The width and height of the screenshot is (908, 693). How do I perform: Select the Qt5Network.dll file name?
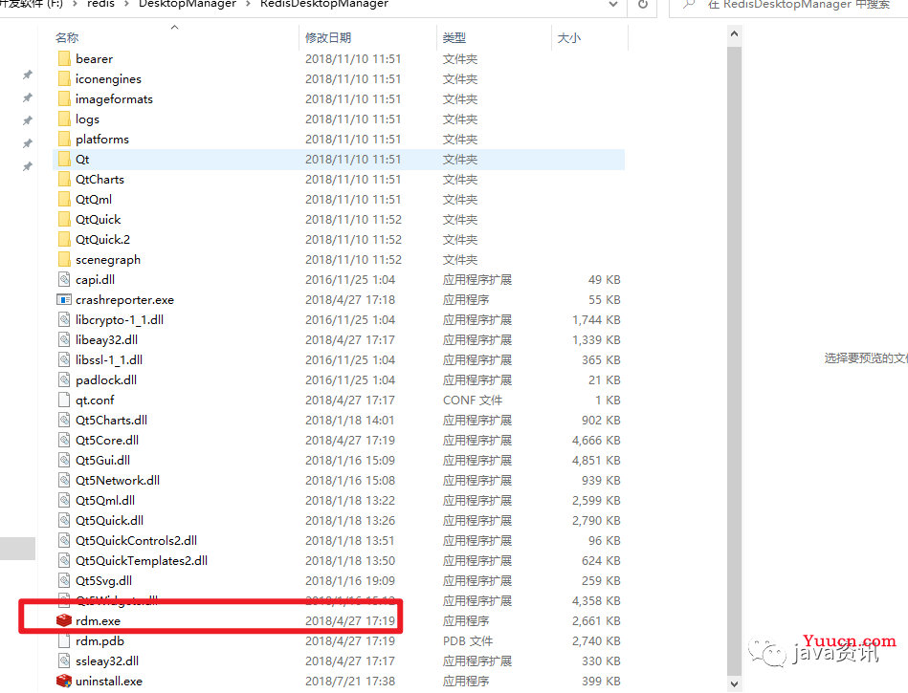[118, 480]
